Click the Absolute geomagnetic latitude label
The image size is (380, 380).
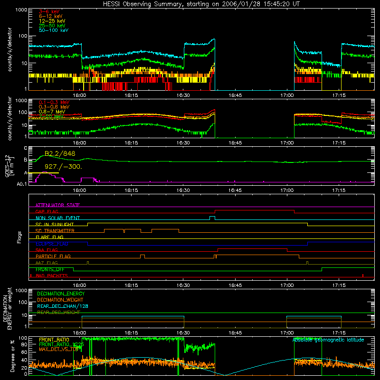click(x=328, y=340)
